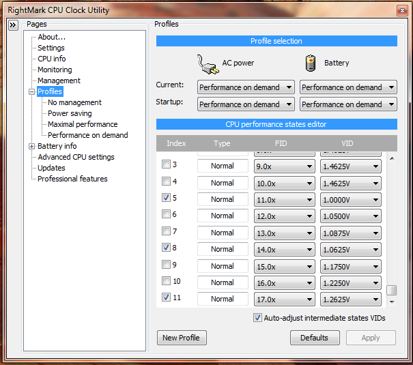Enable performance state index 4 checkbox
413x365 pixels.
tap(166, 181)
